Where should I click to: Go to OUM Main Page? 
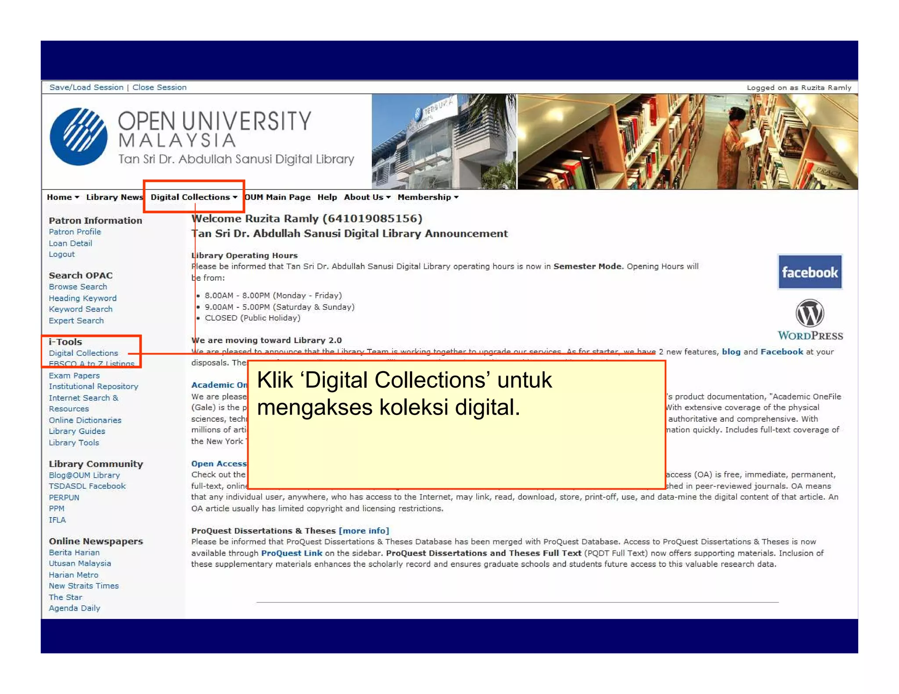(x=277, y=197)
